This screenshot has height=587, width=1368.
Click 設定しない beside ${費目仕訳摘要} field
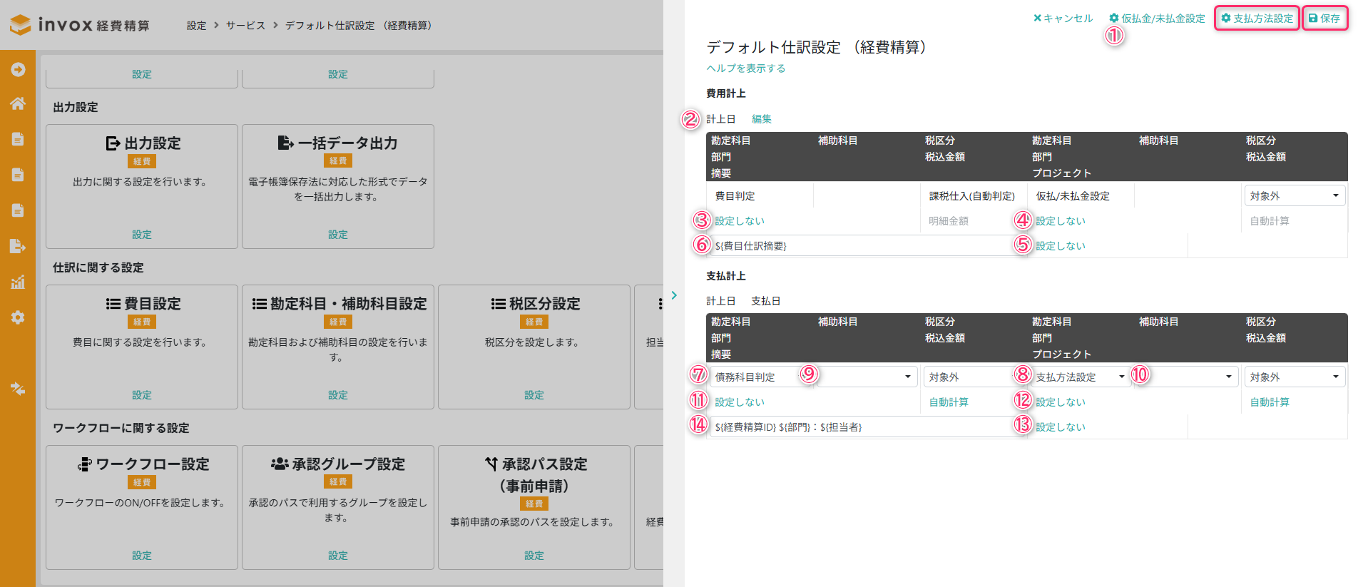click(x=1061, y=246)
